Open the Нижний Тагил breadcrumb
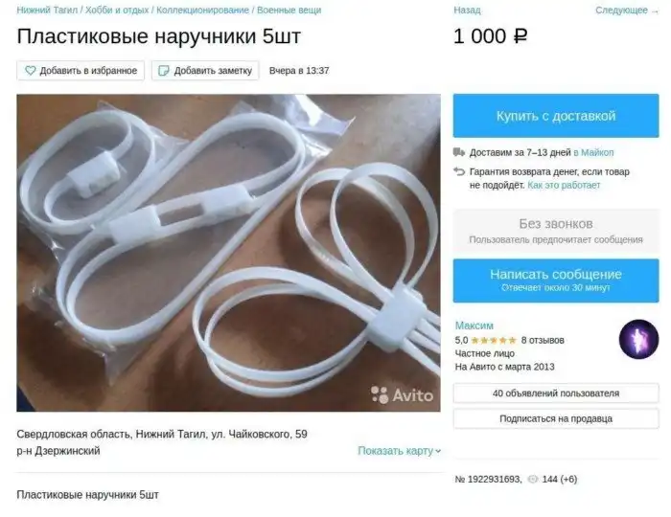Image resolution: width=671 pixels, height=517 pixels. coord(47,10)
